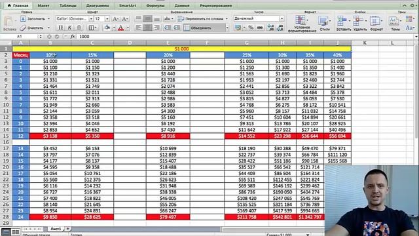419x236 pixels.
Task: Open font color dropdown arrow
Action: [x=128, y=28]
